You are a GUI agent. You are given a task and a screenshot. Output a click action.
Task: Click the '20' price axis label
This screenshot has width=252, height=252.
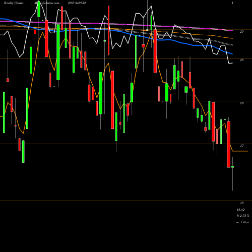click(241, 103)
